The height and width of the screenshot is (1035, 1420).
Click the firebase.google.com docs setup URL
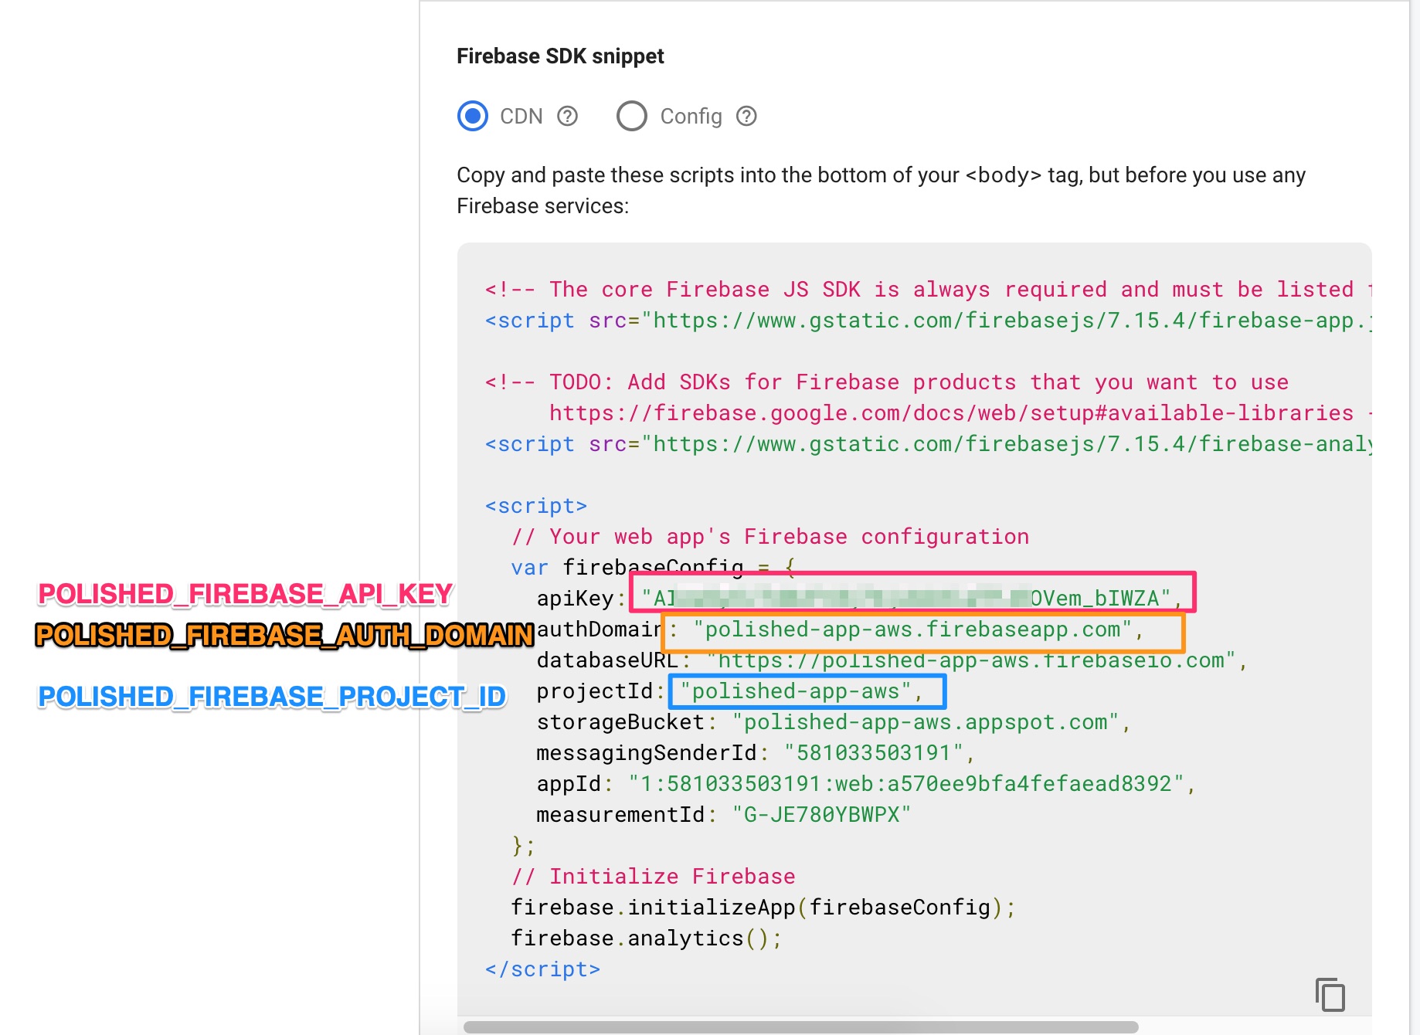coord(951,413)
